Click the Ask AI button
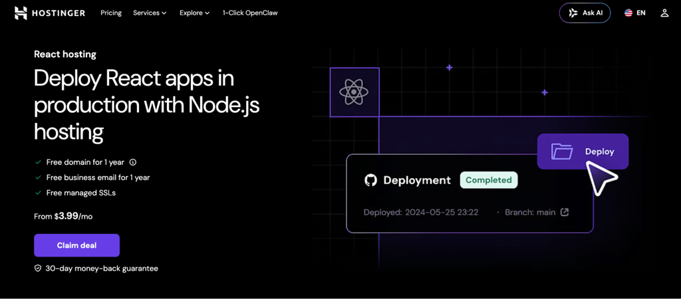The width and height of the screenshot is (681, 299). pos(585,13)
